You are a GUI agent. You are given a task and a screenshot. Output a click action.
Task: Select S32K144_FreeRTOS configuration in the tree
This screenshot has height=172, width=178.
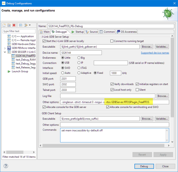click(x=26, y=56)
